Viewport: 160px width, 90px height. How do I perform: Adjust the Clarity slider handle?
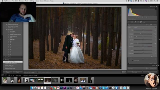pos(138,43)
